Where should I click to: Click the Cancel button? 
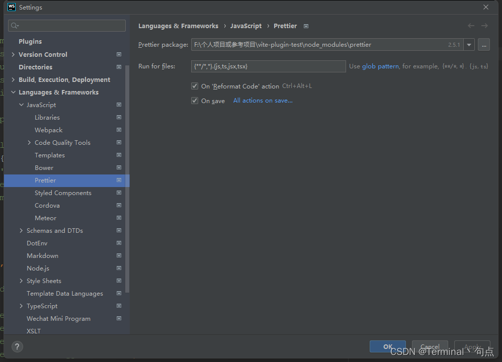430,346
